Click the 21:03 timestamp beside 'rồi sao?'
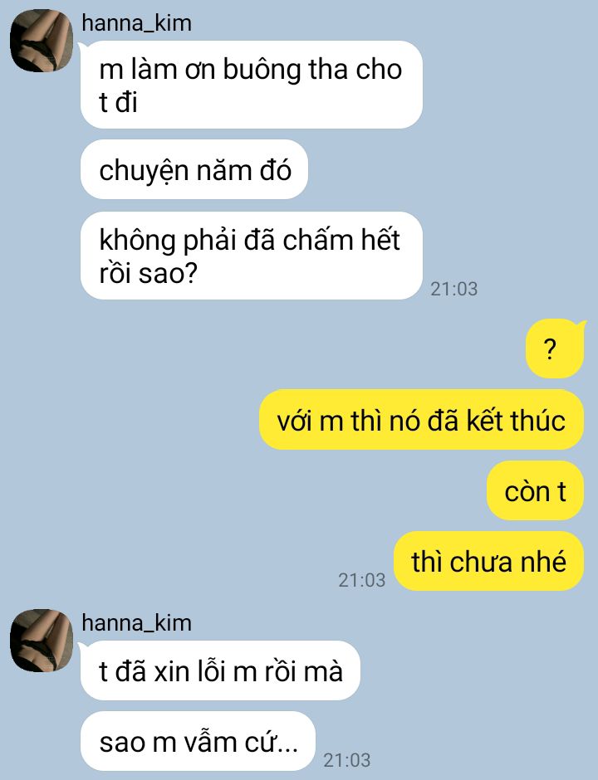This screenshot has width=598, height=780. tap(453, 289)
